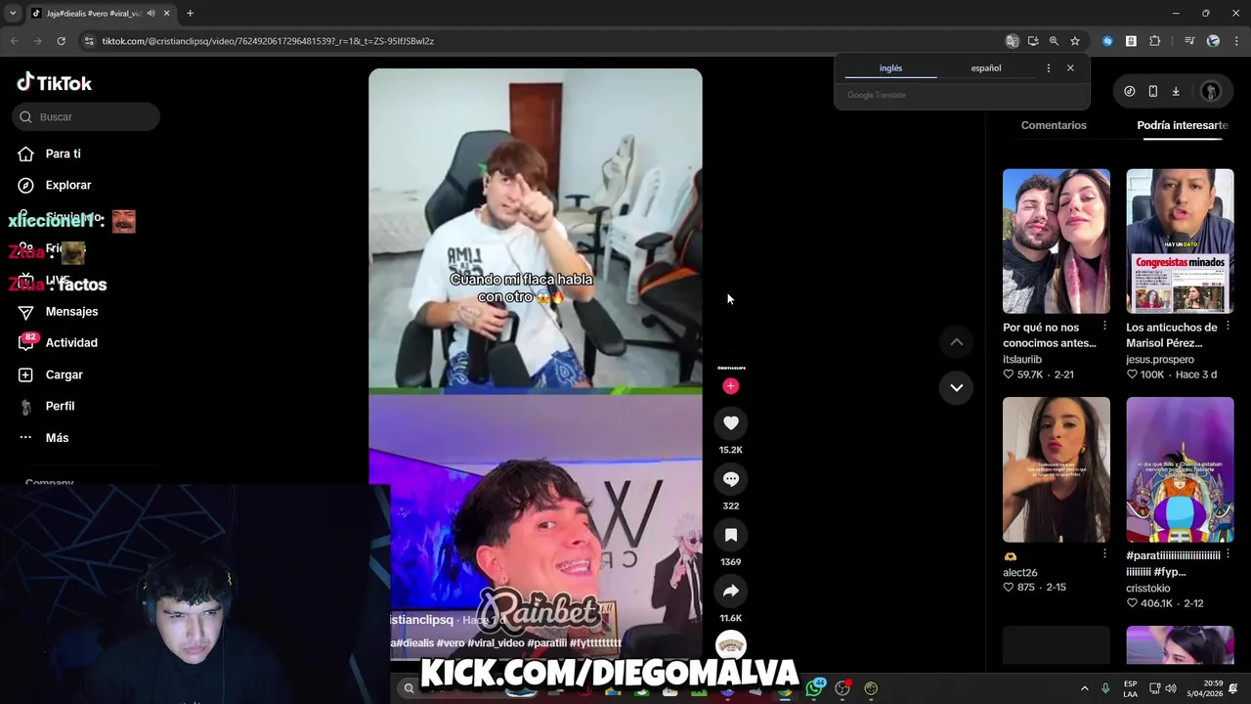This screenshot has height=704, width=1251.
Task: Open the TikTok profile avatar menu
Action: [1211, 91]
